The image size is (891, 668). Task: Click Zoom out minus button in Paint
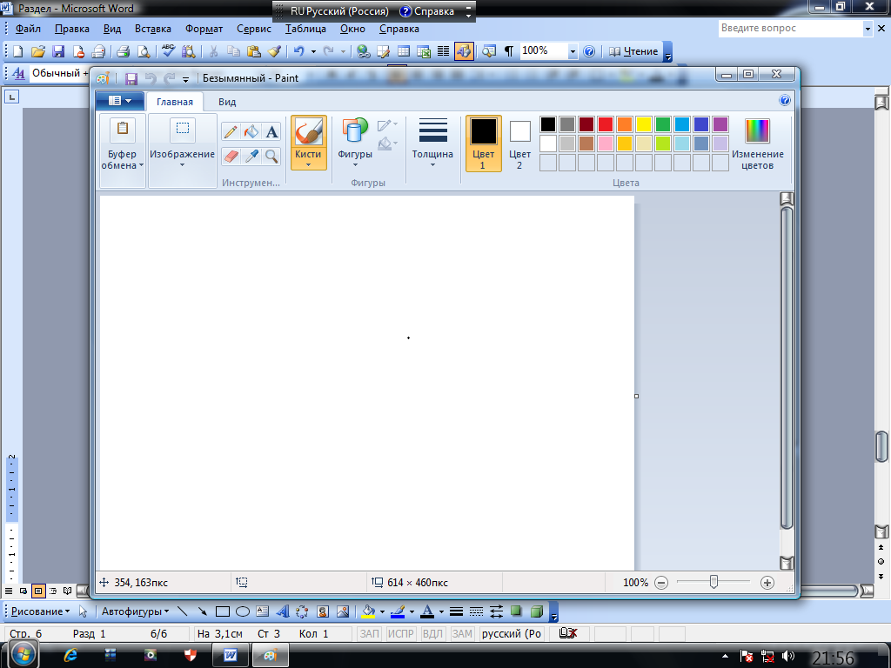[661, 583]
